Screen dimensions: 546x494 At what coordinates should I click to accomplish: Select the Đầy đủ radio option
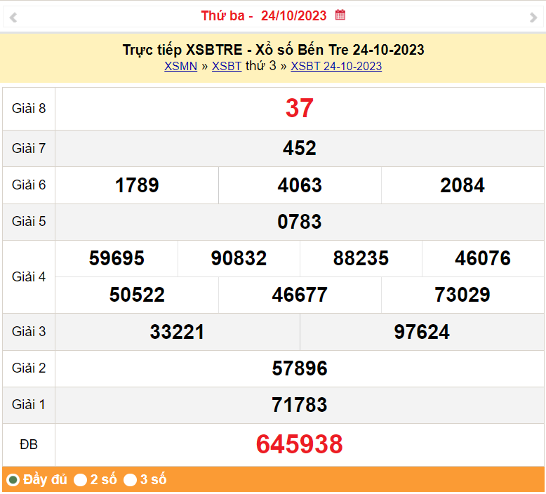13,480
